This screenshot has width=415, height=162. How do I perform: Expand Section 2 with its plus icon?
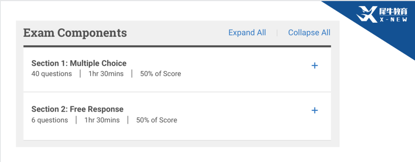(x=314, y=111)
